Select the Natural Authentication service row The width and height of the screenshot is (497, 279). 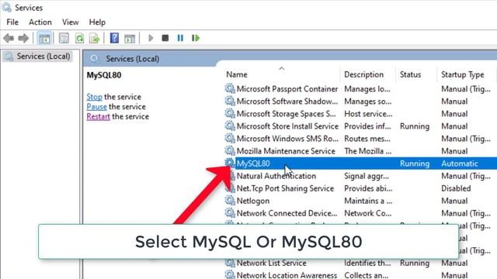pyautogui.click(x=360, y=176)
